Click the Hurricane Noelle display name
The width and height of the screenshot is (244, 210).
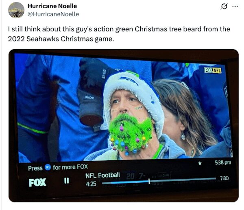52,6
